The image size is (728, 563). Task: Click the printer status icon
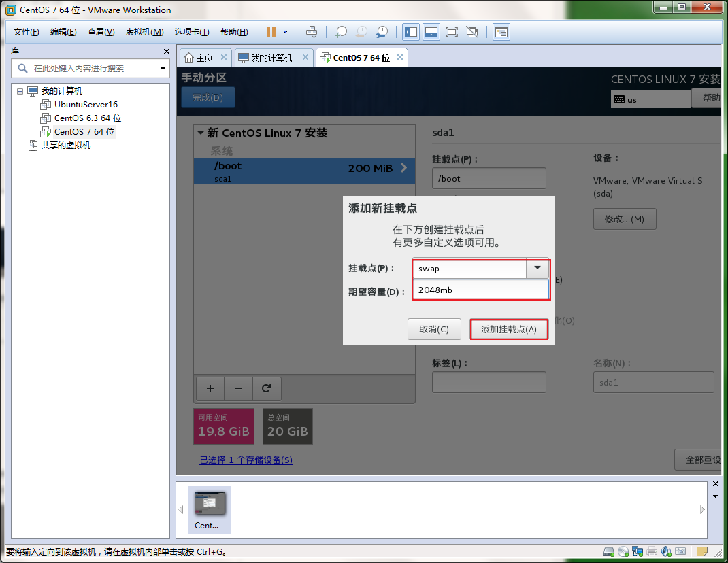(x=652, y=552)
